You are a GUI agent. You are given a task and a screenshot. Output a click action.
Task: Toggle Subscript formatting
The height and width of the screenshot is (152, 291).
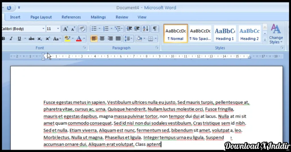point(40,39)
